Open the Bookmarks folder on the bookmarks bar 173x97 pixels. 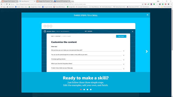coord(10,7)
